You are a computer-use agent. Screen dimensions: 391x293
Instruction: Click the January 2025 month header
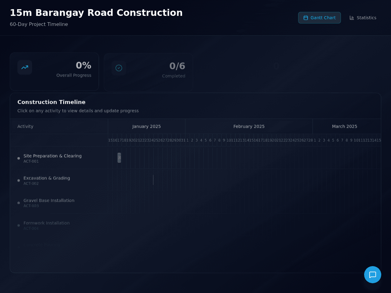pos(147,126)
